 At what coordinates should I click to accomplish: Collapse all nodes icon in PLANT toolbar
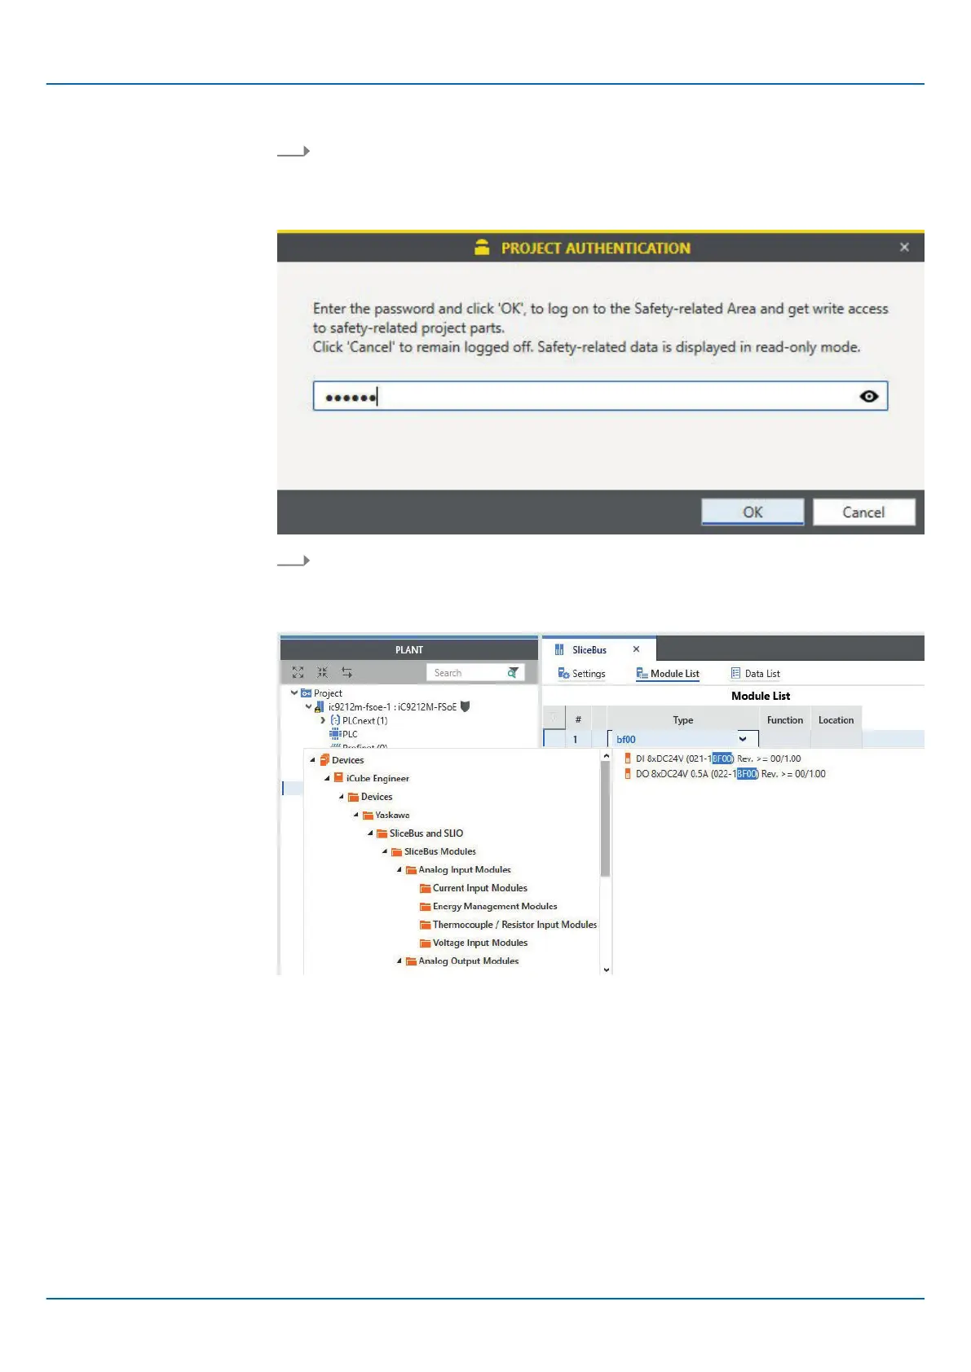pos(323,672)
